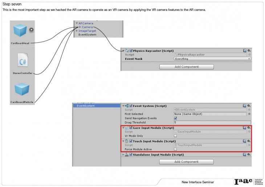Select ImageTarget in the hierarchy
This screenshot has width=265, height=187.
pos(87,31)
